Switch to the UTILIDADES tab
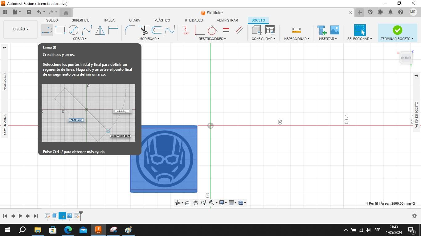 point(194,20)
